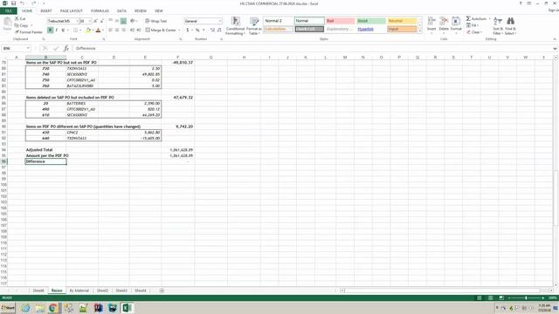This screenshot has width=559, height=314.
Task: Increase font size with the larger A icon
Action: click(95, 21)
